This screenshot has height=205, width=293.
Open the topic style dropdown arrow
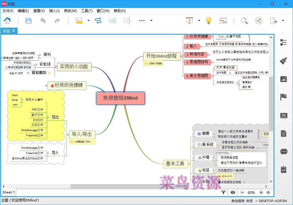(88, 21)
